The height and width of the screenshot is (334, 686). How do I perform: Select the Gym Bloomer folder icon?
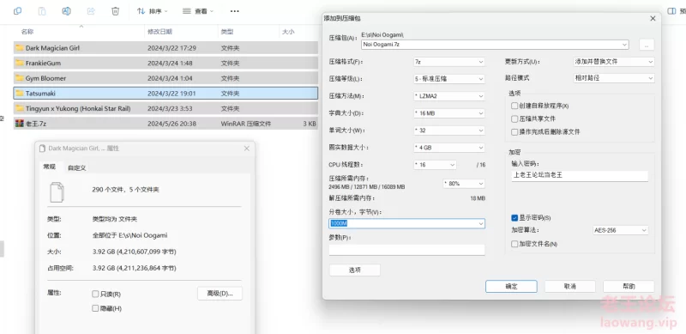pyautogui.click(x=19, y=78)
